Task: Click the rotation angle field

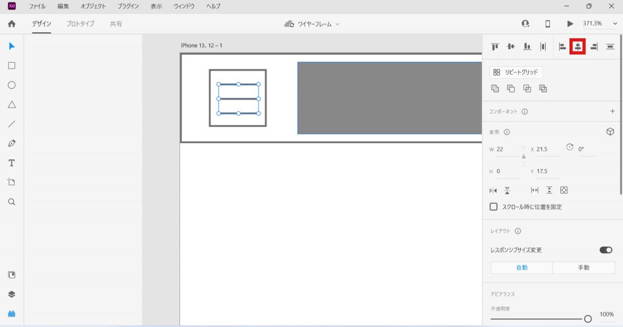Action: (x=587, y=150)
